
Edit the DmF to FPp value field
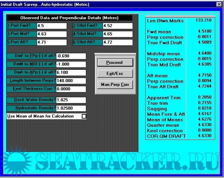[71, 56]
